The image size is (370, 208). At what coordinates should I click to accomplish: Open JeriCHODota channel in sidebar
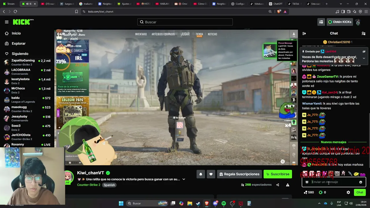tap(27, 137)
